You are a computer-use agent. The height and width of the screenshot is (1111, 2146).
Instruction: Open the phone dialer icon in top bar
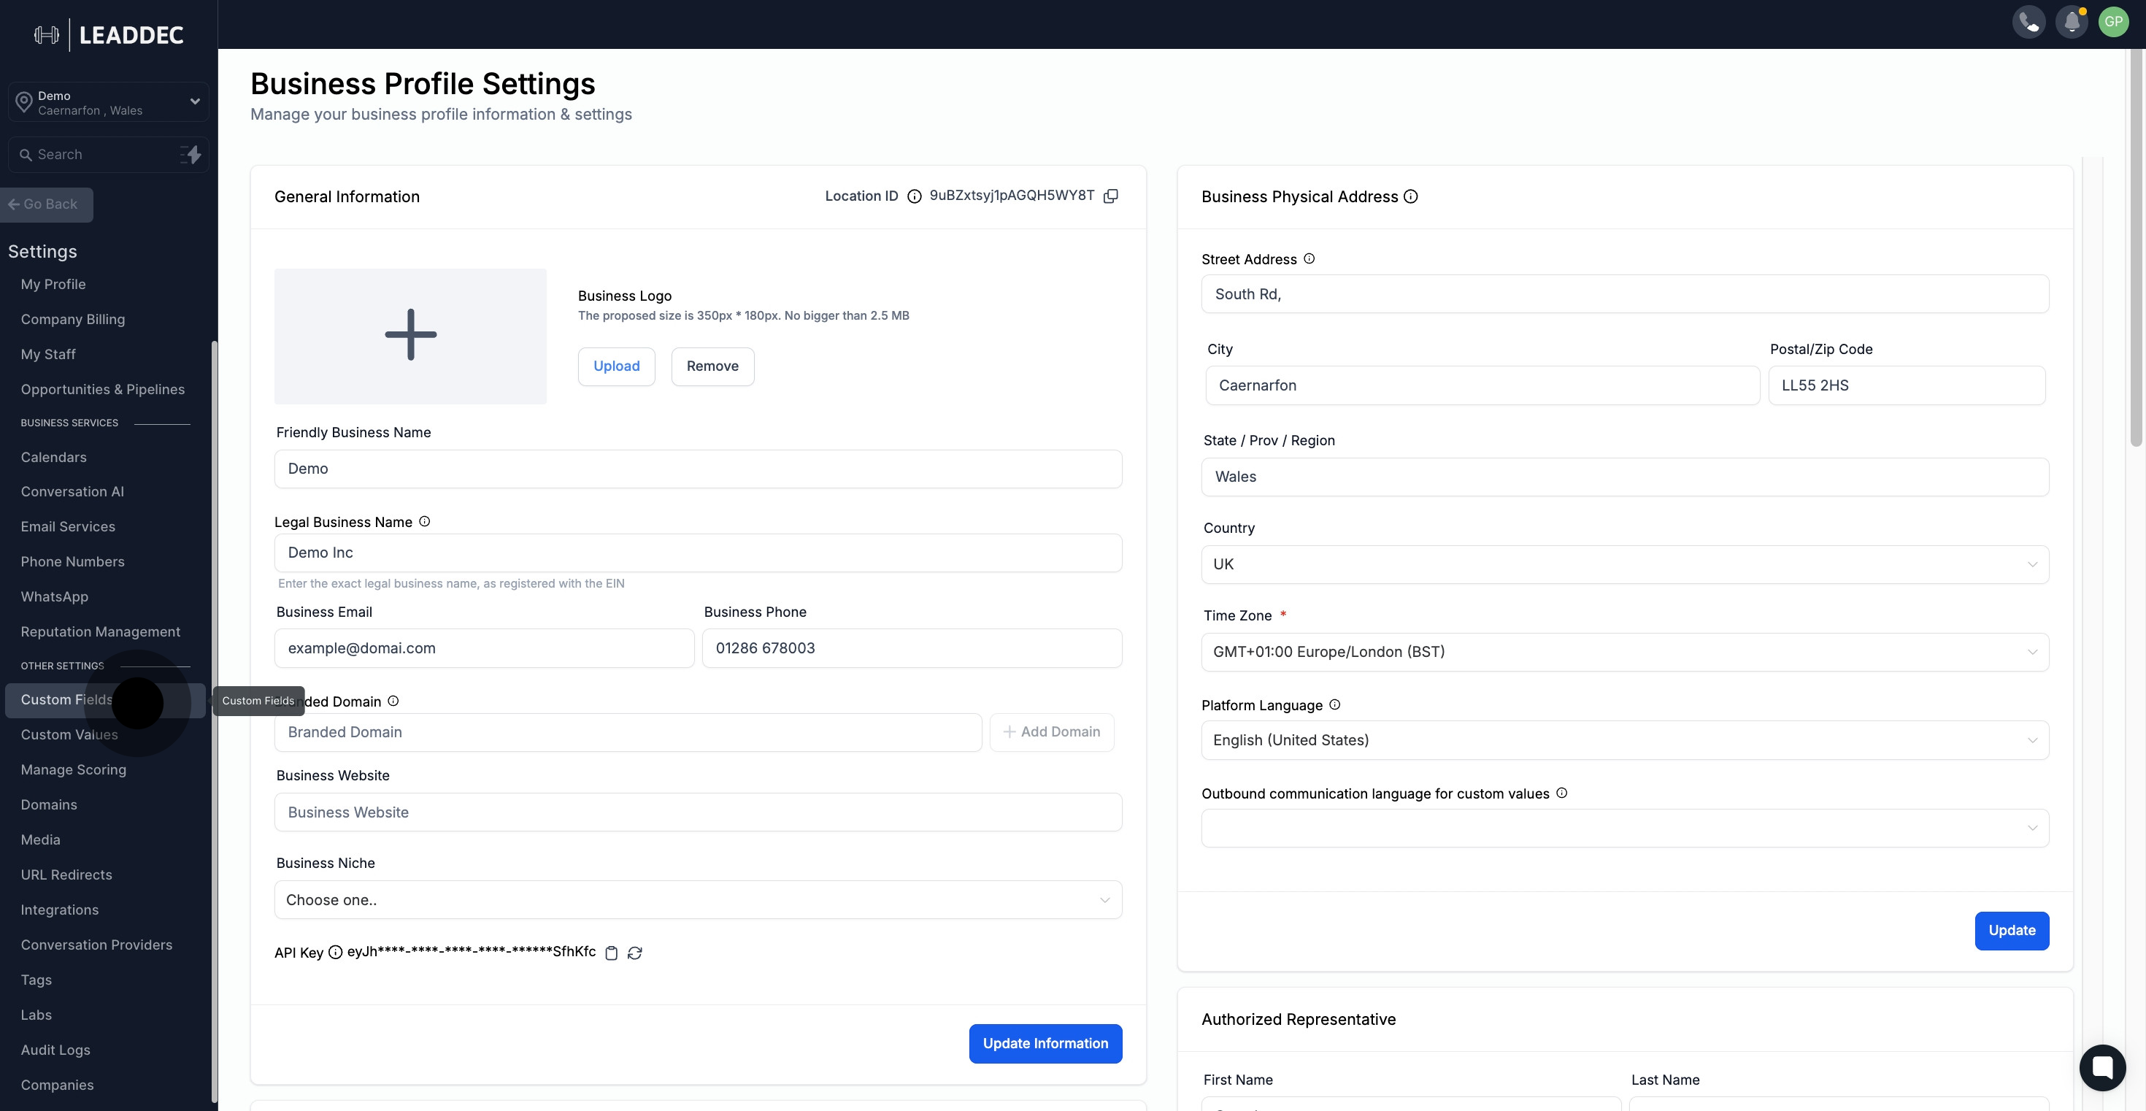[2028, 22]
